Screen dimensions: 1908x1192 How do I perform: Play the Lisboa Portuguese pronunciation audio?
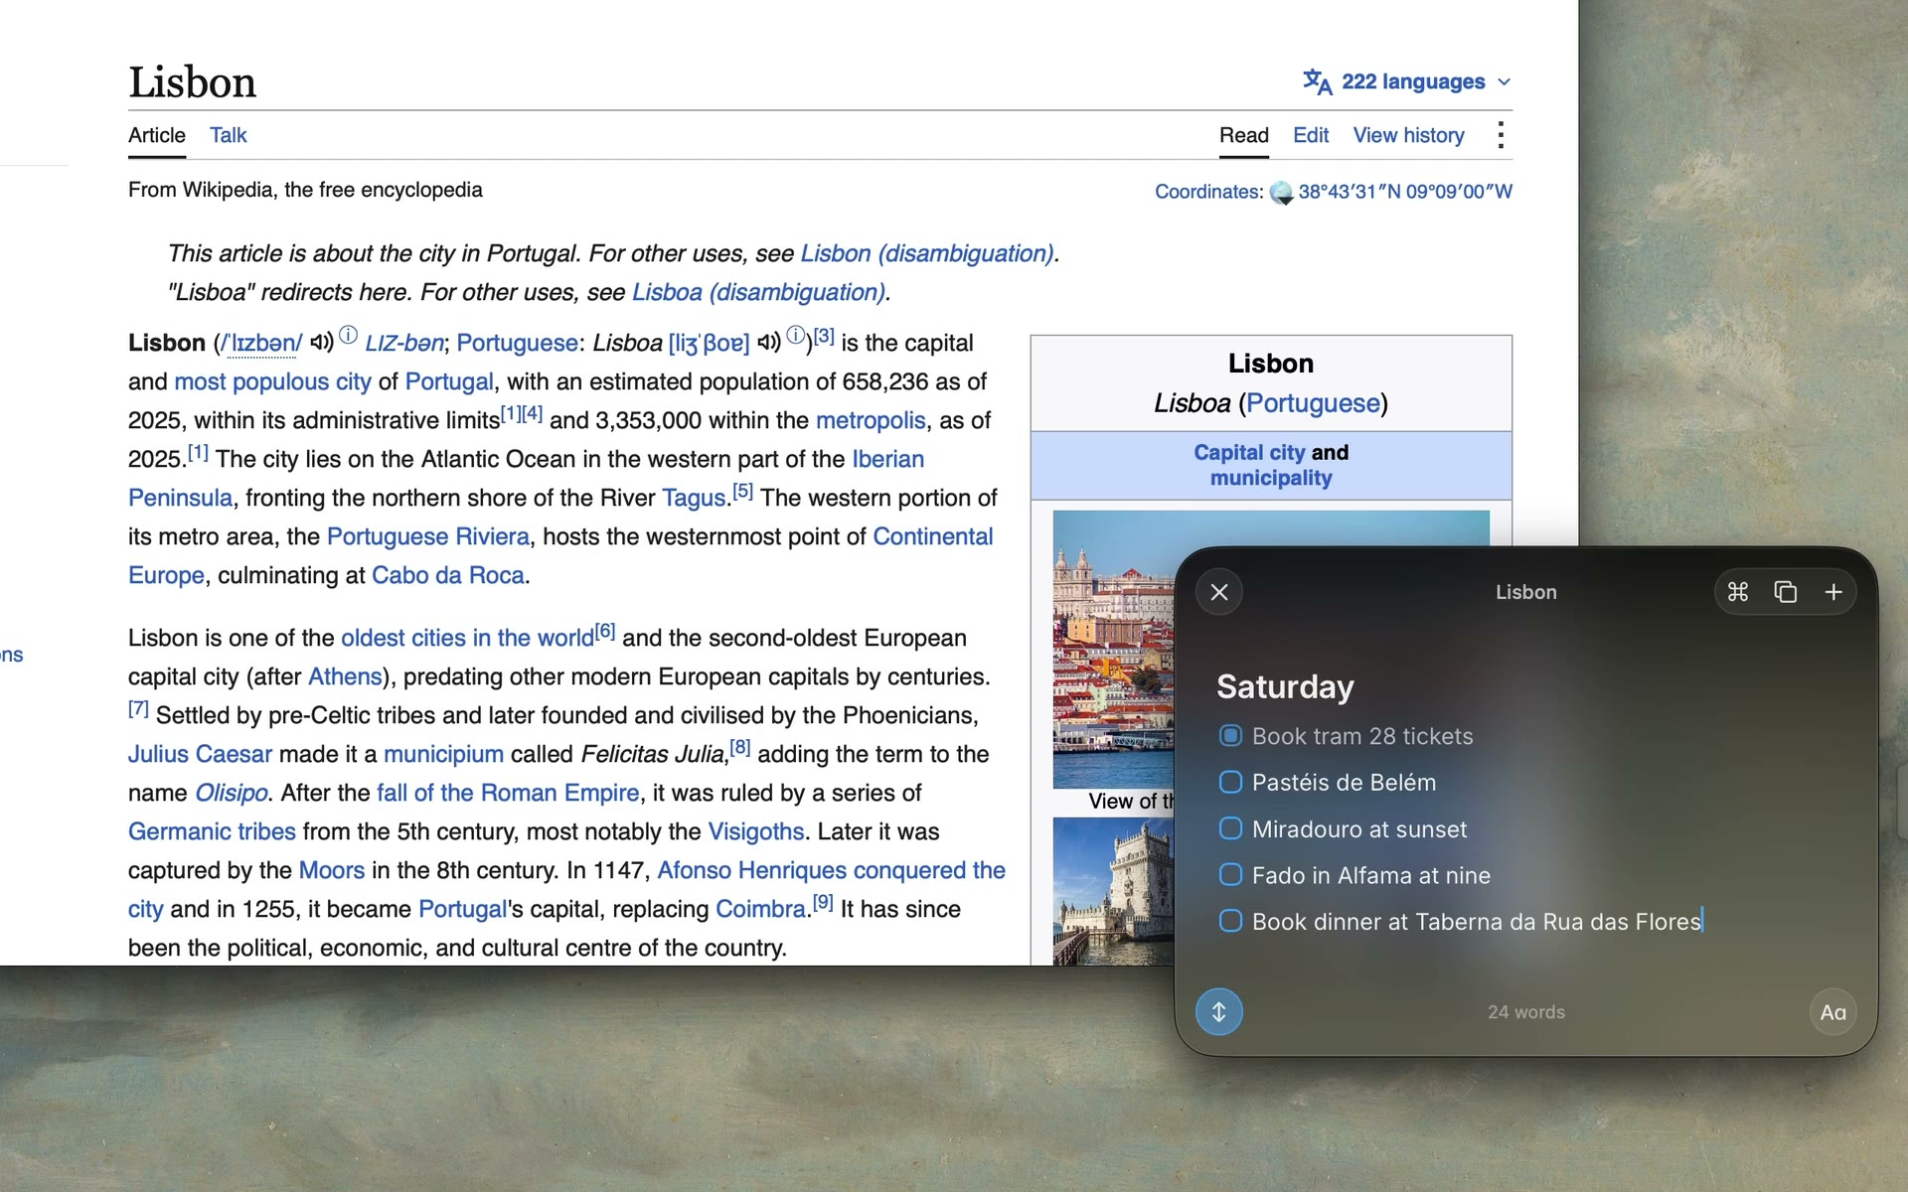[x=768, y=343]
